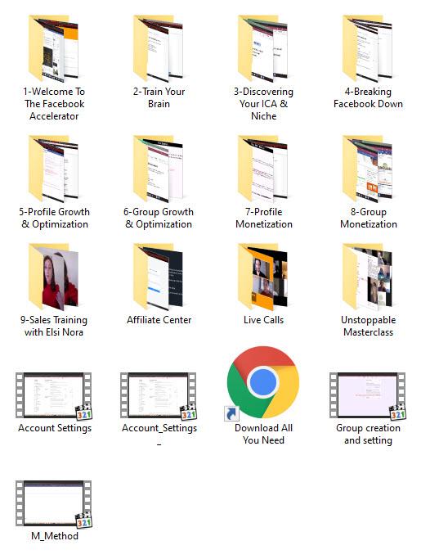Image resolution: width=430 pixels, height=559 pixels.
Task: Click the Download All You Need Chrome shortcut
Action: click(263, 382)
